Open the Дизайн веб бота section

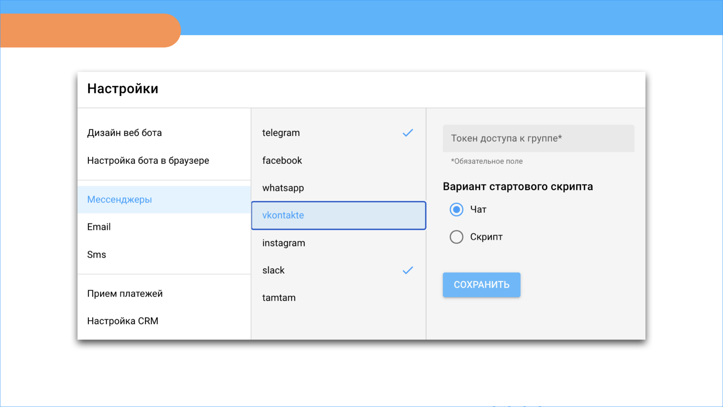[x=125, y=133]
